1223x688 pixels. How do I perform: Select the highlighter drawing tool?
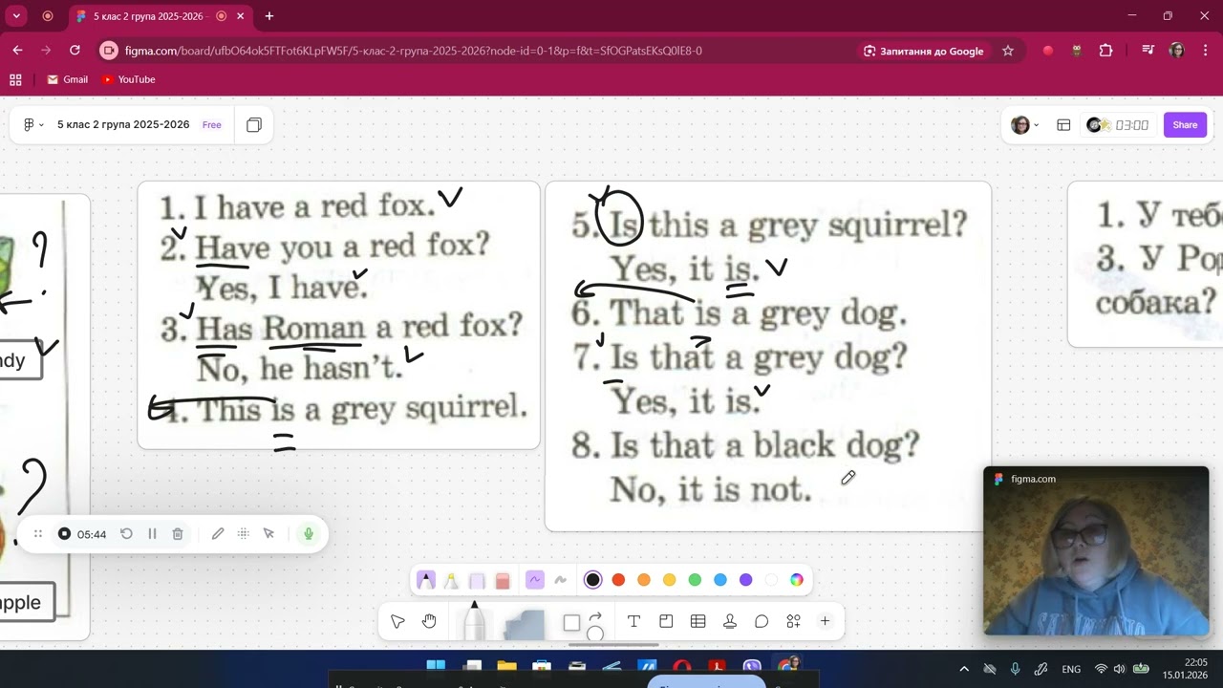pyautogui.click(x=451, y=580)
